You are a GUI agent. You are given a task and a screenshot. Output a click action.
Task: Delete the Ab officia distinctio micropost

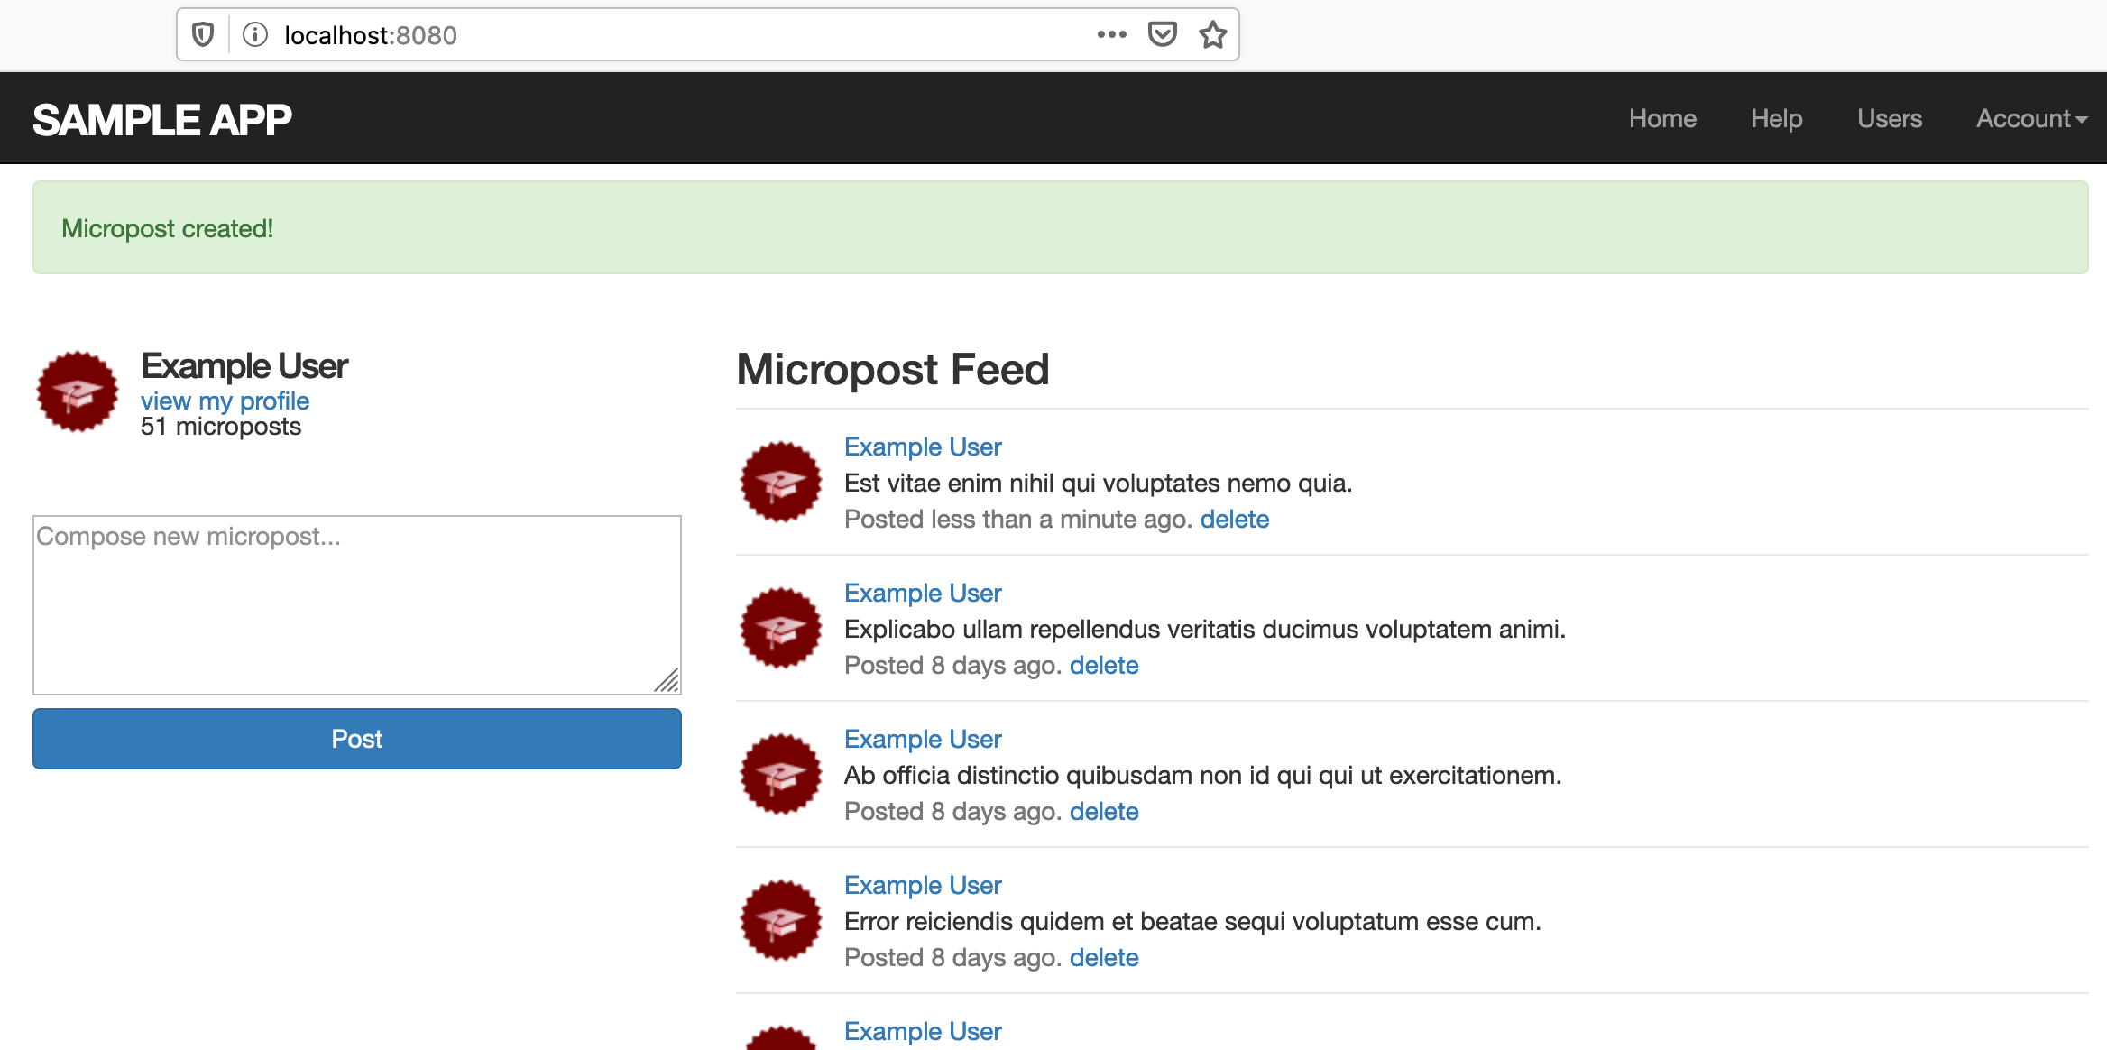click(1104, 812)
